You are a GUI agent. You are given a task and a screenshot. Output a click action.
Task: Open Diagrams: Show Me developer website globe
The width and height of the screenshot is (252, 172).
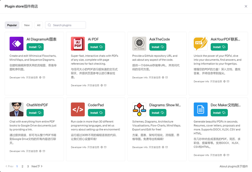click(163, 147)
